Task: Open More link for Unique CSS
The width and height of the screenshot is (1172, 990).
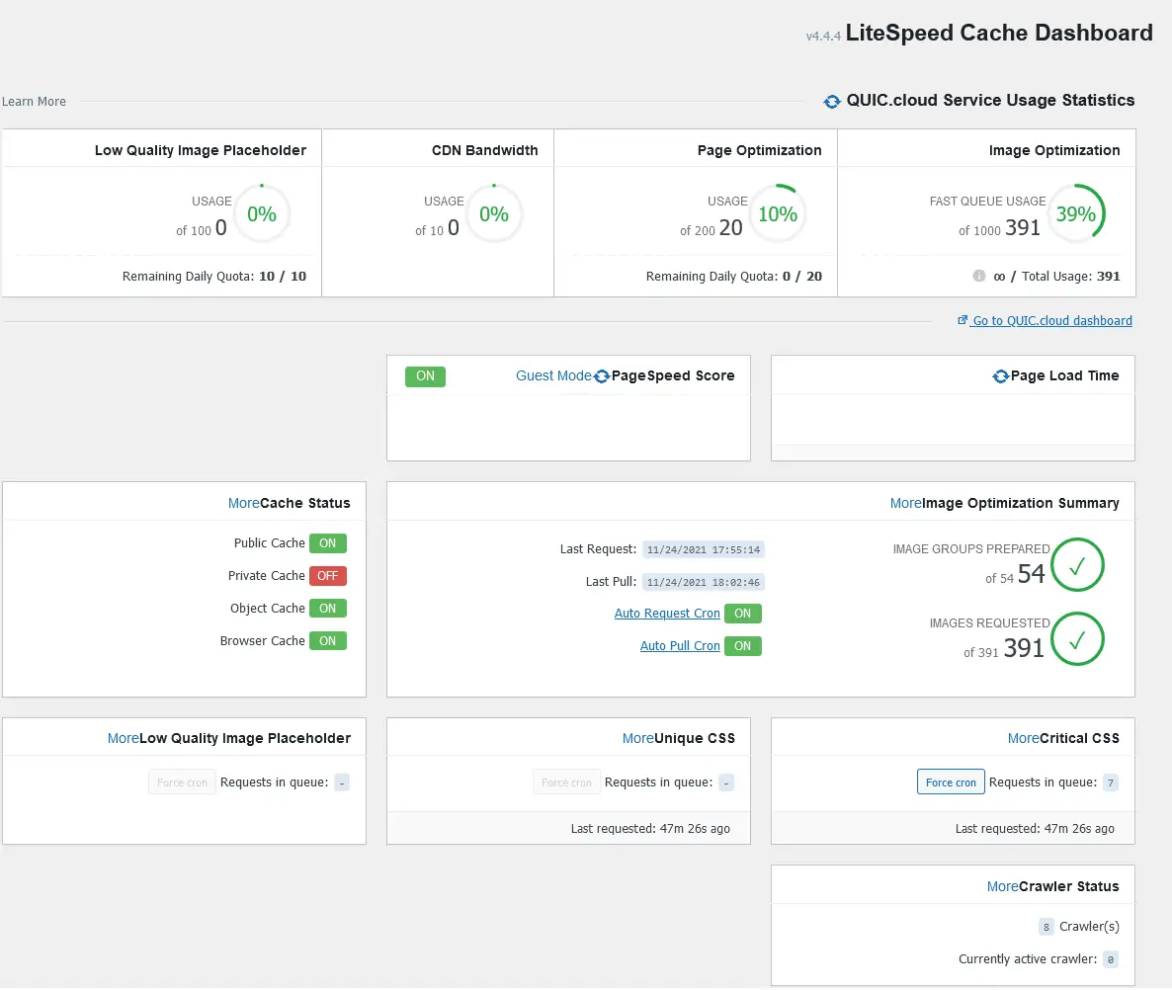Action: tap(637, 738)
